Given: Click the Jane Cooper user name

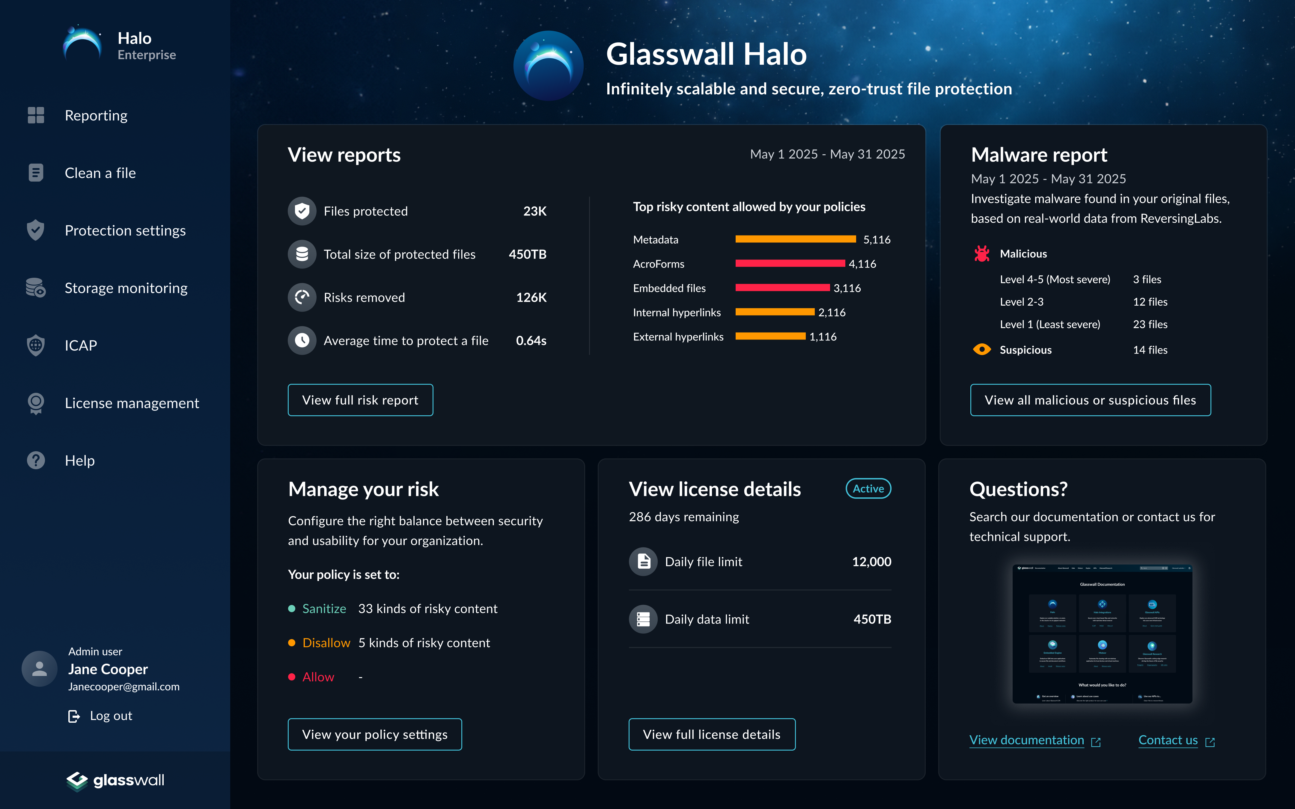Looking at the screenshot, I should 108,669.
